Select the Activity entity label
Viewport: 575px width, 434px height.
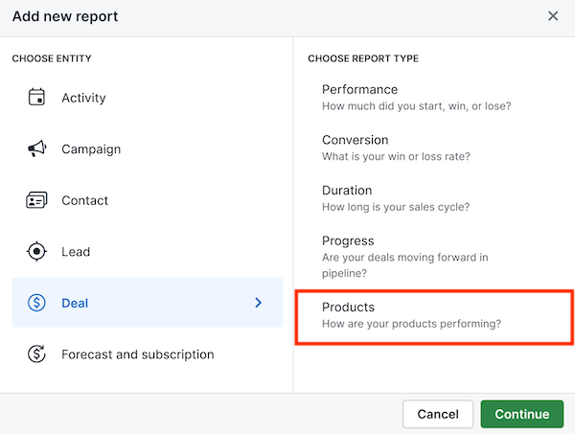pyautogui.click(x=83, y=98)
